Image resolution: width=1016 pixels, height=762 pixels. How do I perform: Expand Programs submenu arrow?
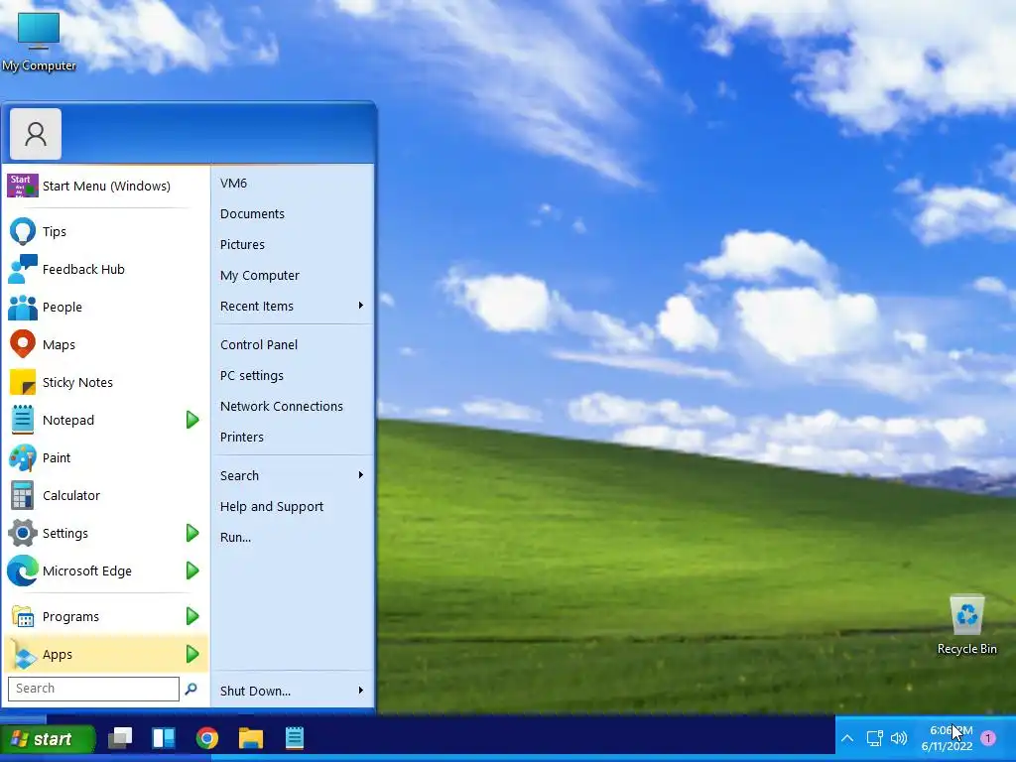[192, 616]
